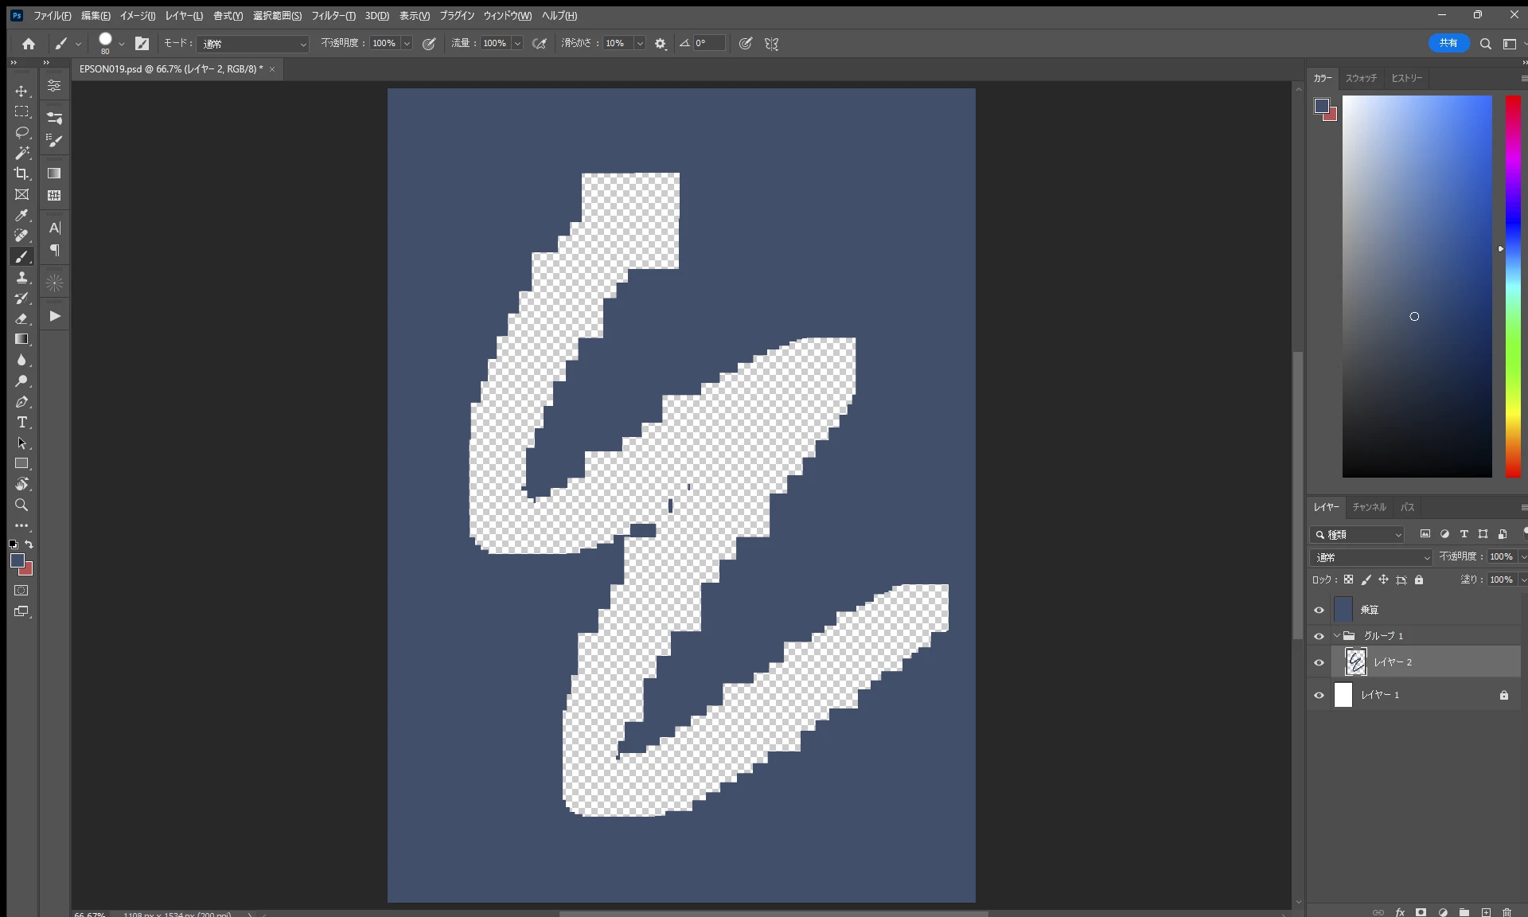Select the Zoom tool

pyautogui.click(x=21, y=505)
